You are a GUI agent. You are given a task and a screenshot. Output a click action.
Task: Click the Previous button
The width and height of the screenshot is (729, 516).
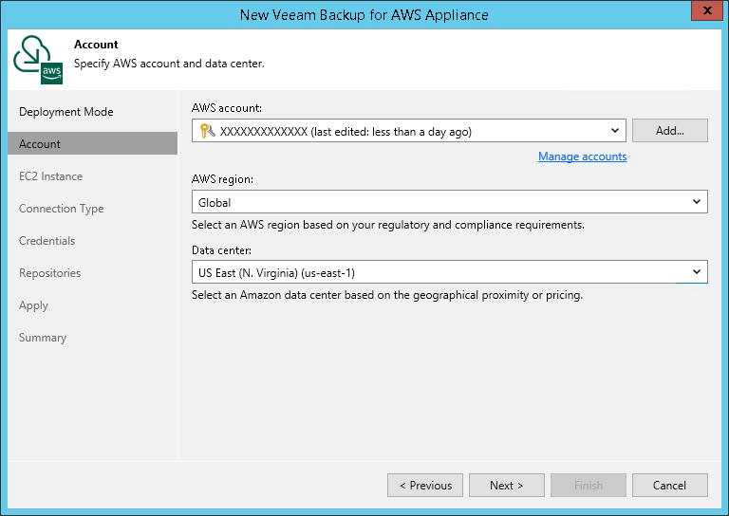point(425,485)
